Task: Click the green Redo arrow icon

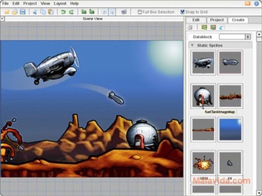Action: coord(71,12)
